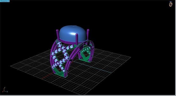176x96 pixels.
Task: Click the Perspective viewport title label
Action: click(4, 1)
